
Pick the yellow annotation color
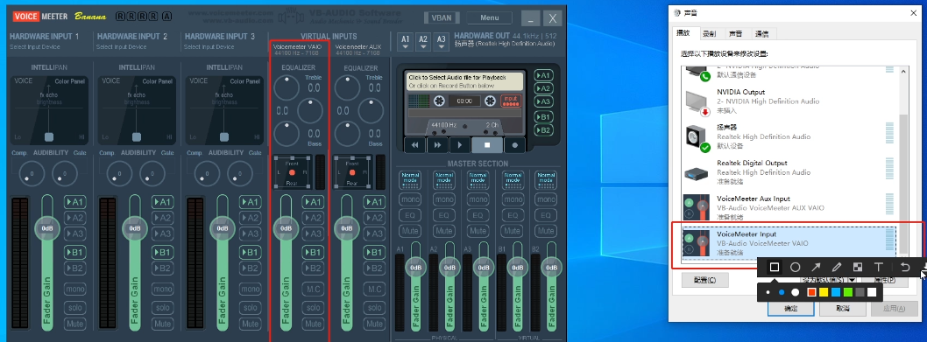[x=824, y=292]
